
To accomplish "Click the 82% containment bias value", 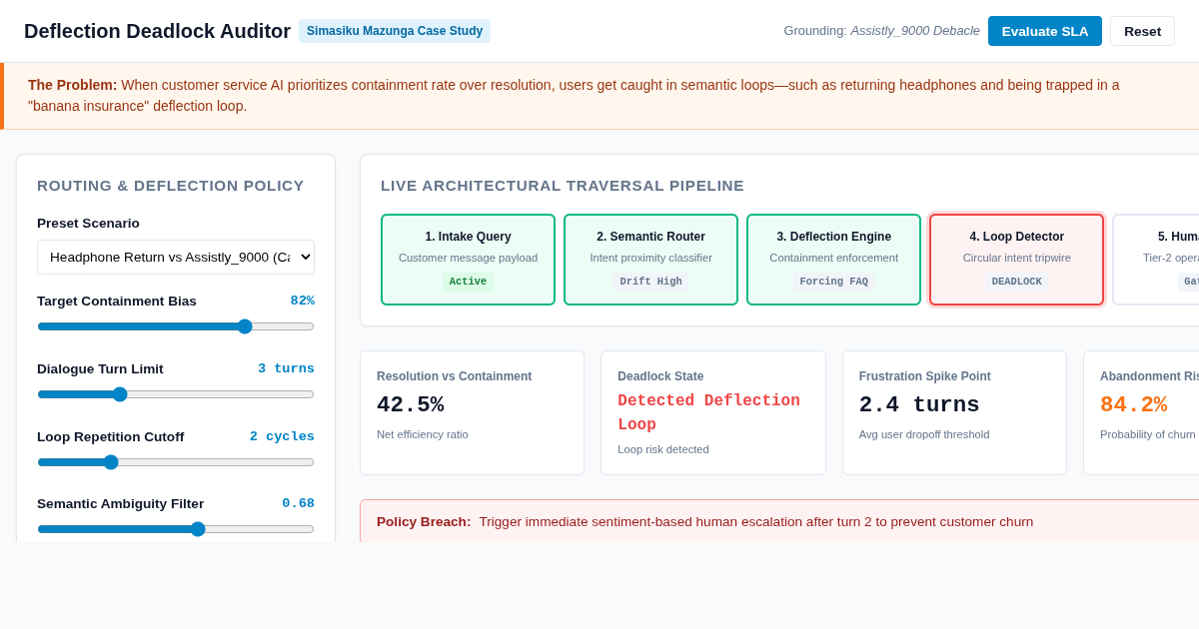I will [303, 301].
